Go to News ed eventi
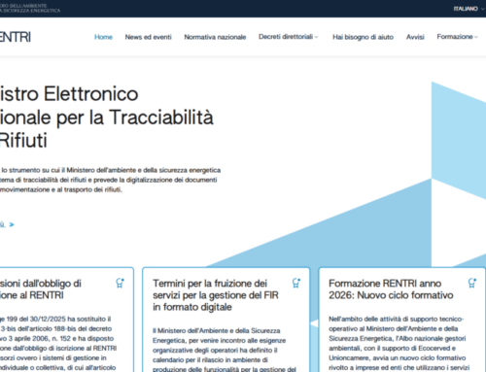Screen dimensions: 486x372 pos(148,37)
